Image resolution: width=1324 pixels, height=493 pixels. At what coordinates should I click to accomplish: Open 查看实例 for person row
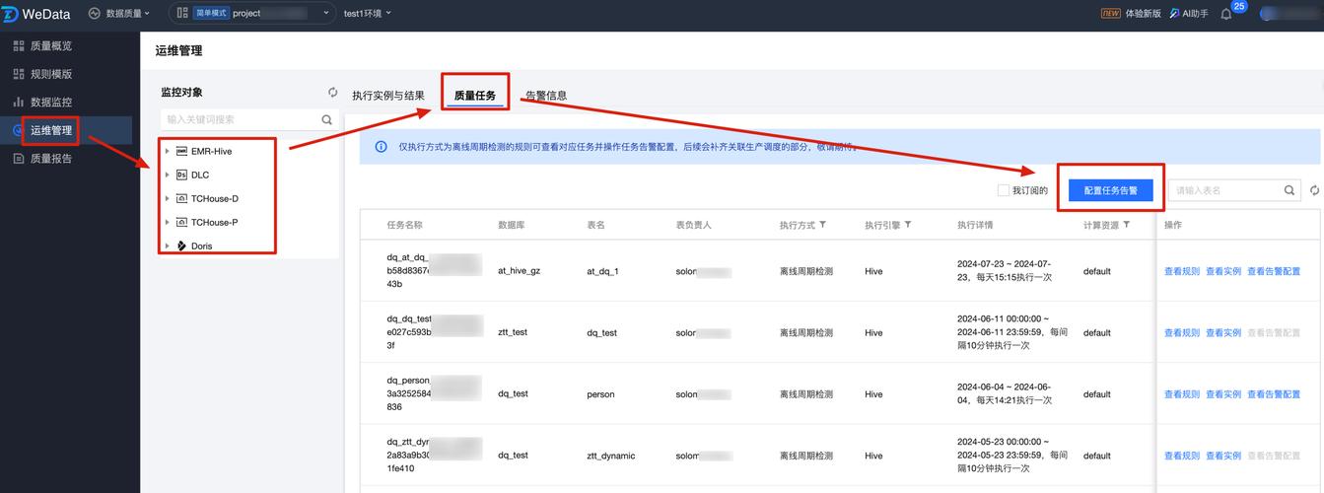click(x=1223, y=394)
